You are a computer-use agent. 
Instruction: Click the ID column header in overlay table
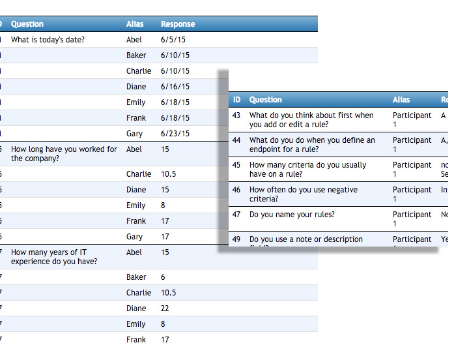click(236, 100)
